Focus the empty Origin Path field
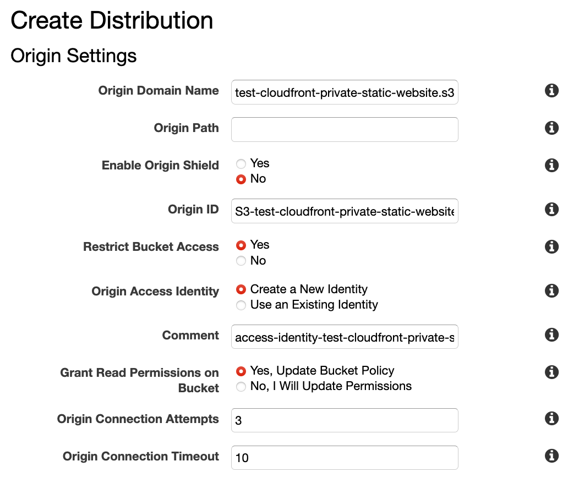This screenshot has width=579, height=483. [x=345, y=129]
